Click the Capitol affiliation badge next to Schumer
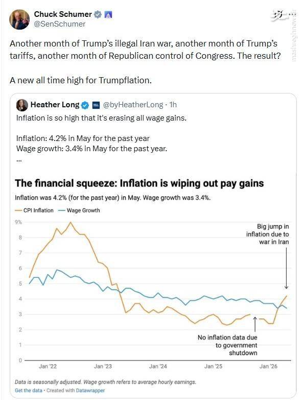306x400 pixels. [108, 15]
